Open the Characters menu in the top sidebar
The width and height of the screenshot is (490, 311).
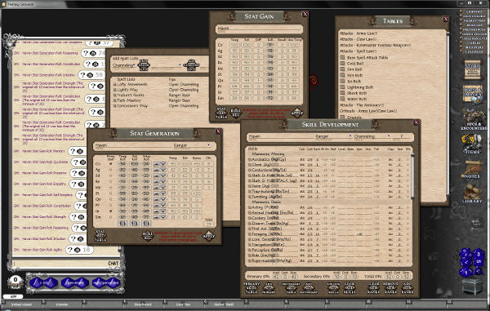[x=474, y=20]
